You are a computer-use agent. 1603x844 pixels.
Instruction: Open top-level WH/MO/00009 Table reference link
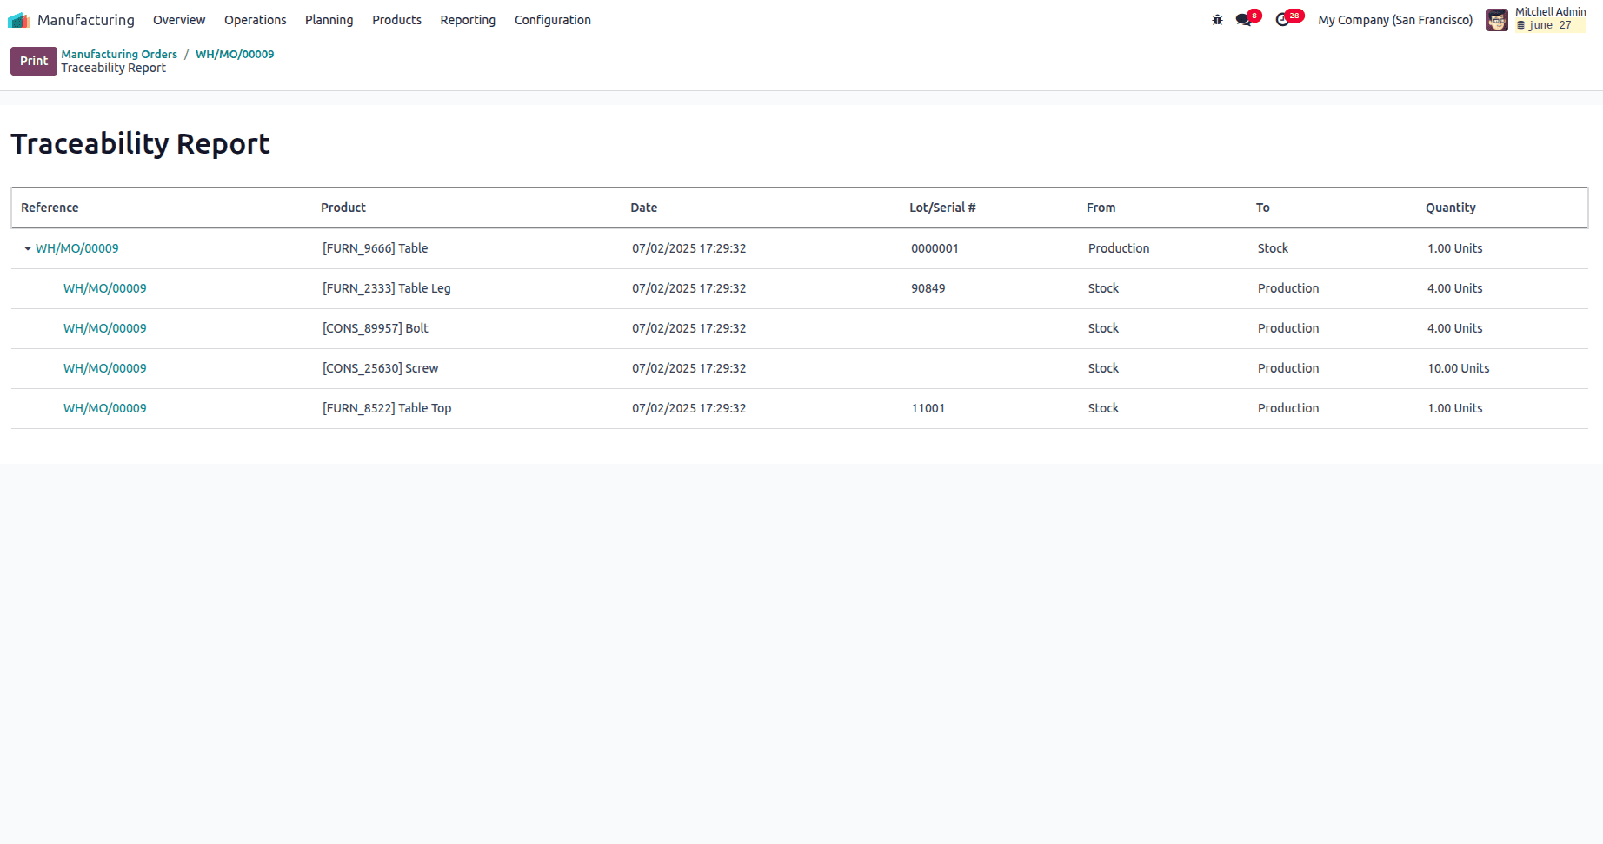pos(77,248)
